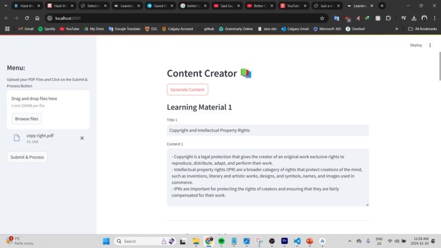
Task: Open the Spotify bookmark
Action: click(x=47, y=28)
